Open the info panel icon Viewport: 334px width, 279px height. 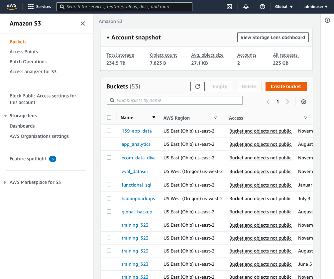[327, 21]
